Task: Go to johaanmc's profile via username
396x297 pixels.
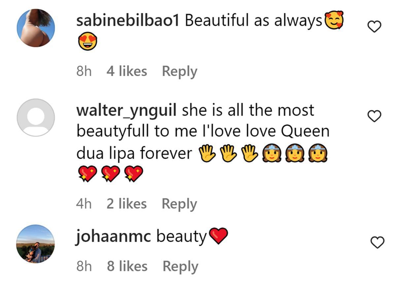Action: coord(114,236)
